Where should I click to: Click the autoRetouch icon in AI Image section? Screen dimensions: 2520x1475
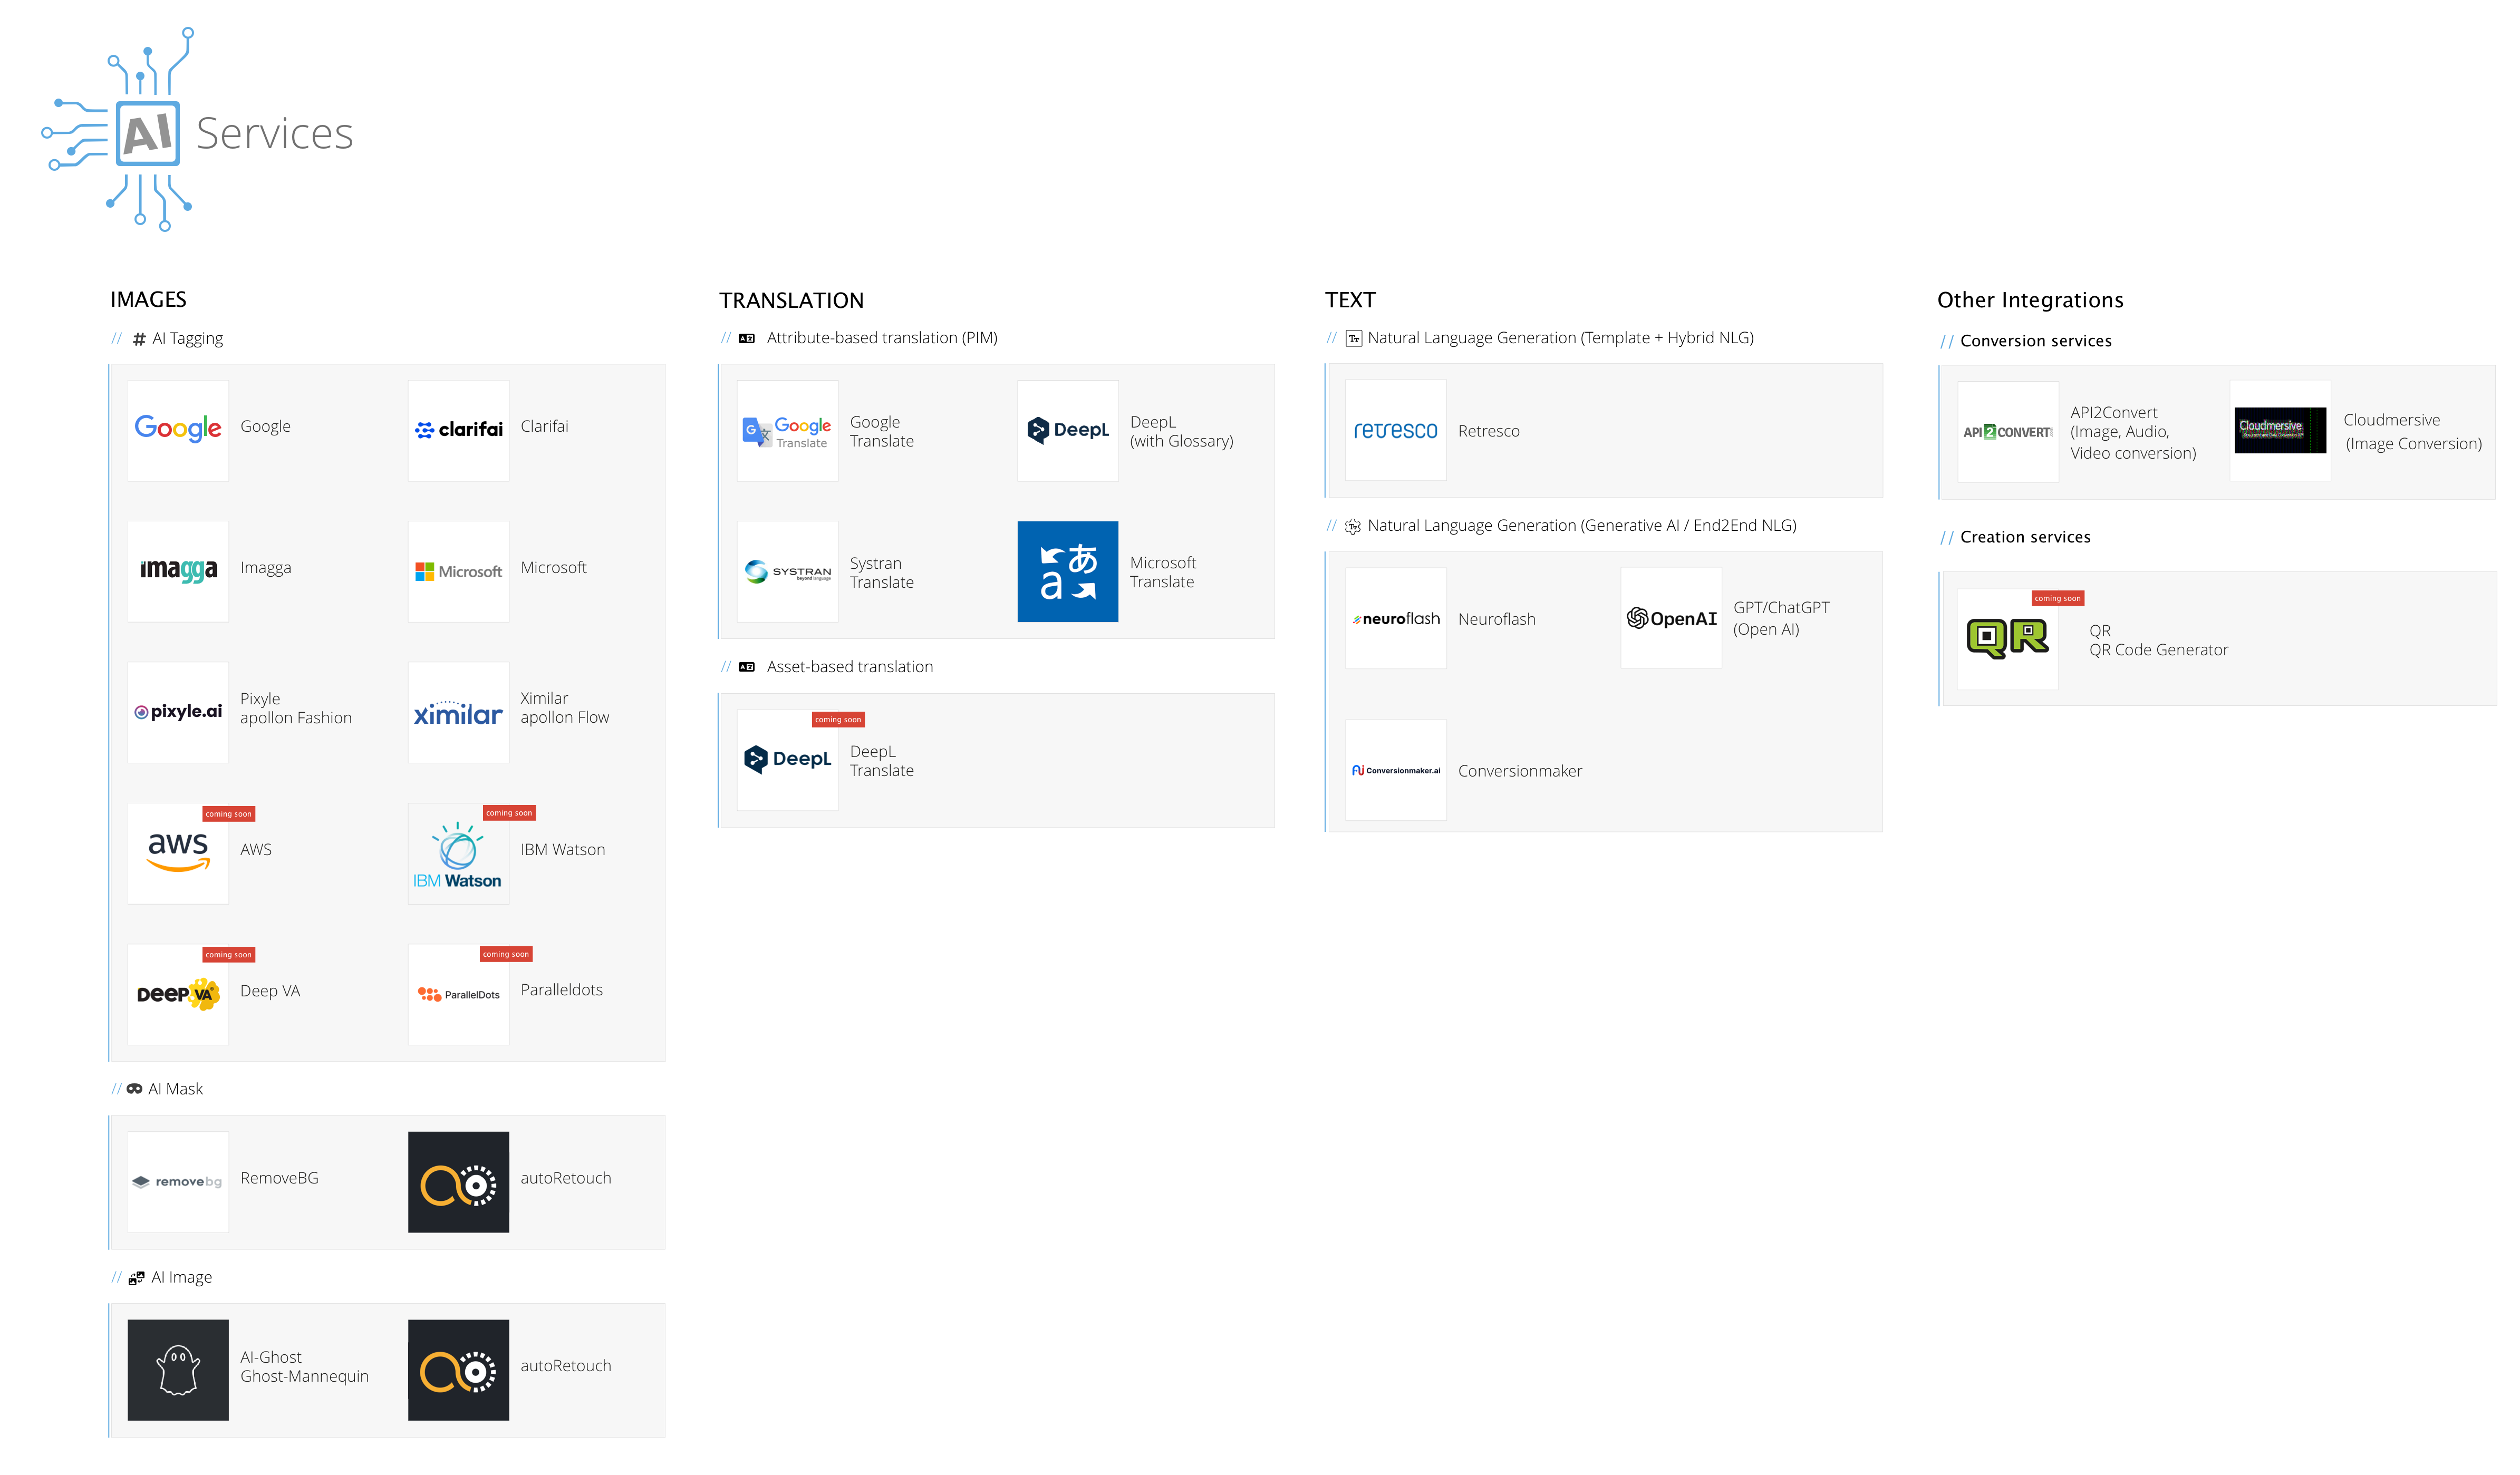click(x=458, y=1369)
